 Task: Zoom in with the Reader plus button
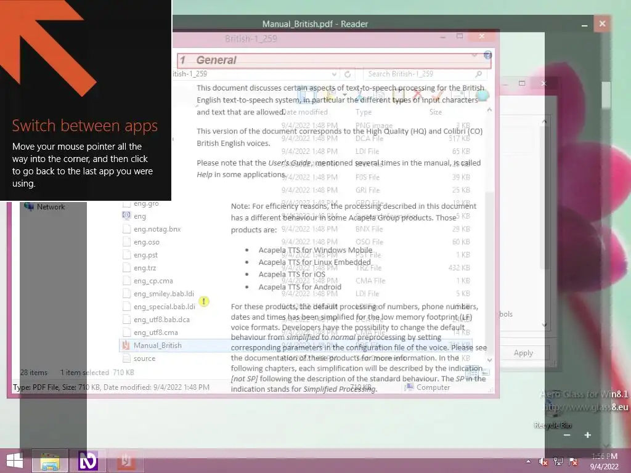[x=587, y=435]
